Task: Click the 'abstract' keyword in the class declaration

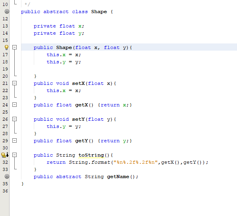Action: pyautogui.click(x=56, y=12)
